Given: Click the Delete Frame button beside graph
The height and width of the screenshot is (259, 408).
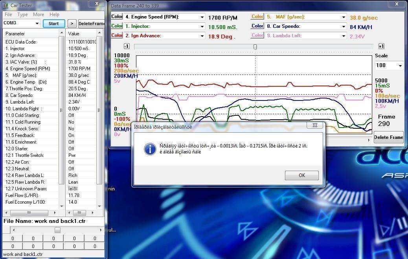Looking at the screenshot, I should [388, 137].
